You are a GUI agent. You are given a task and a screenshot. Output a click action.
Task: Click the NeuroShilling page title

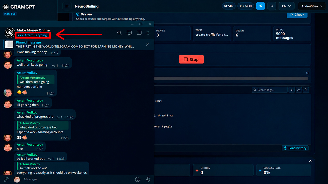pos(87,6)
